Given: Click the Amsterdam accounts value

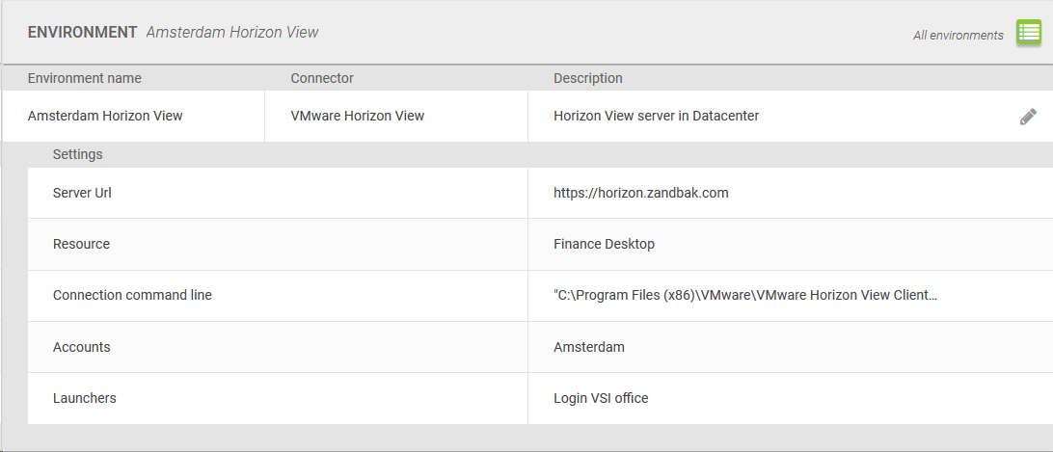Looking at the screenshot, I should coord(589,347).
